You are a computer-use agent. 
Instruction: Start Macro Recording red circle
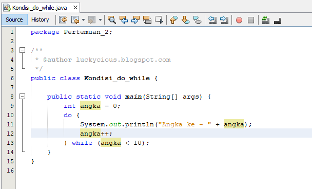[x=239, y=20]
